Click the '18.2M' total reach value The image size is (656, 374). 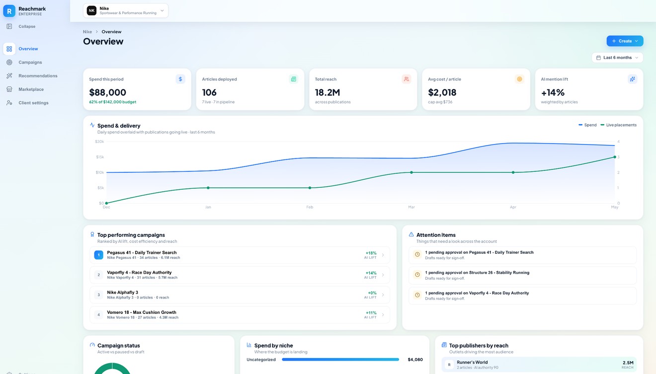(x=328, y=92)
